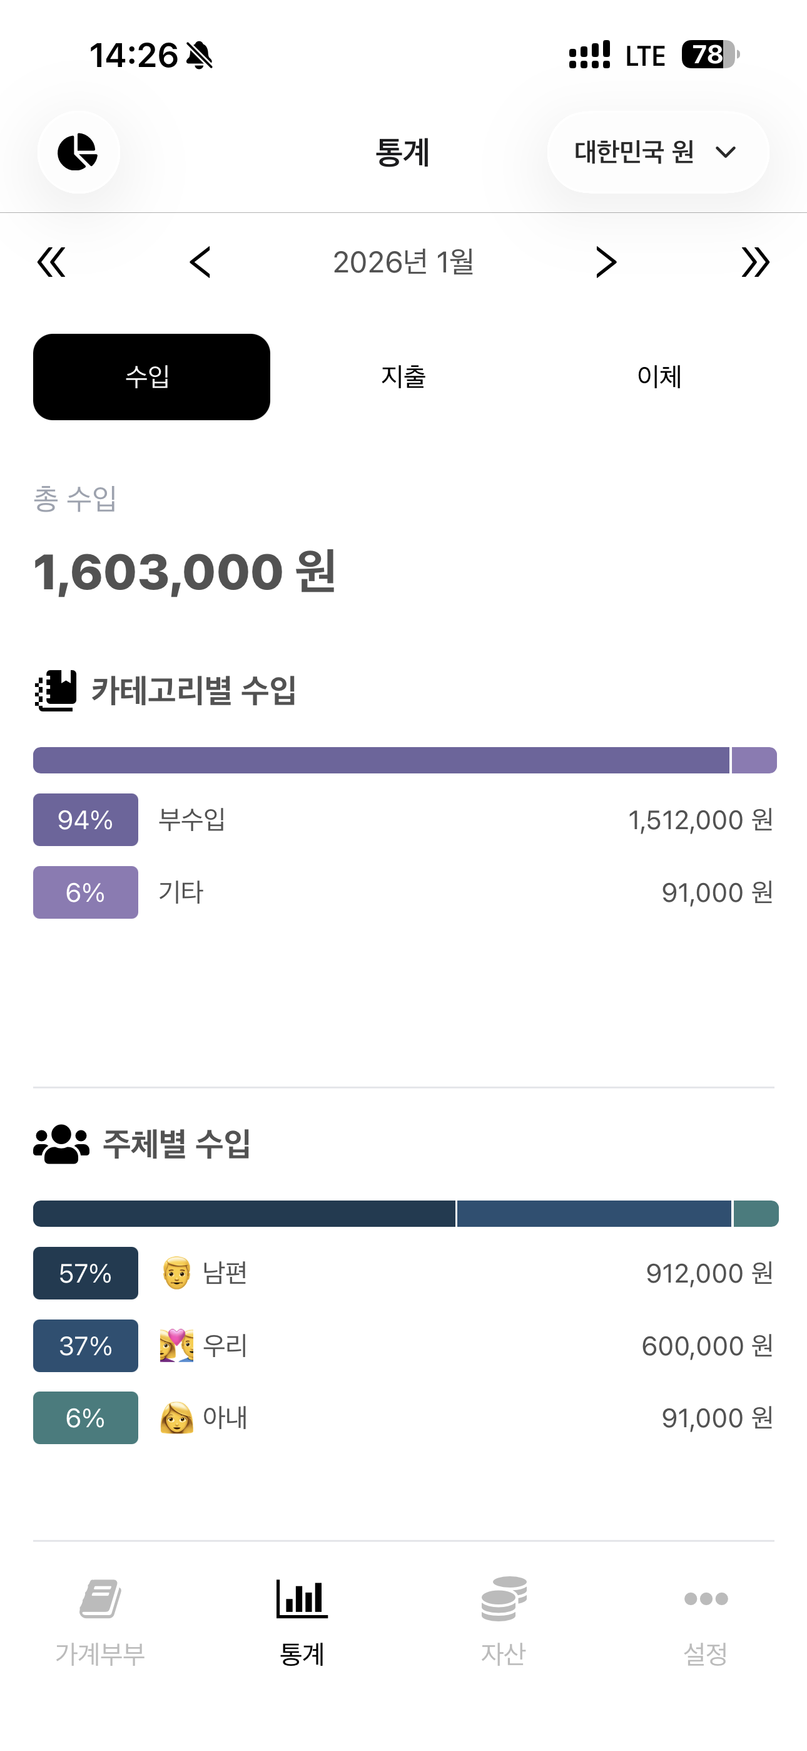Switch to the 이체 segment
Image resolution: width=807 pixels, height=1751 pixels.
(659, 376)
